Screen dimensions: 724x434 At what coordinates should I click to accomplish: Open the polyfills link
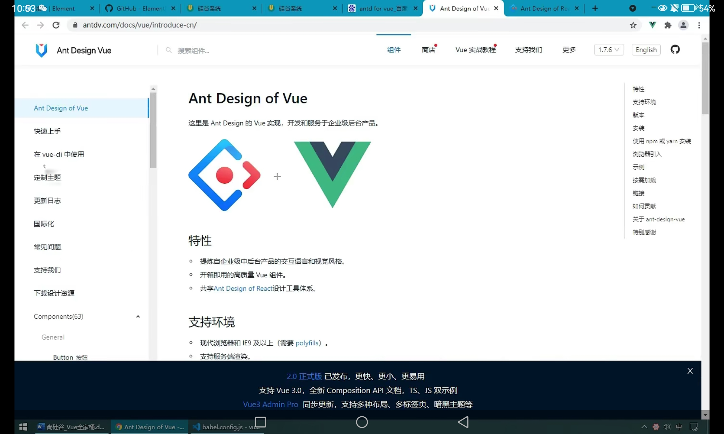pos(307,343)
